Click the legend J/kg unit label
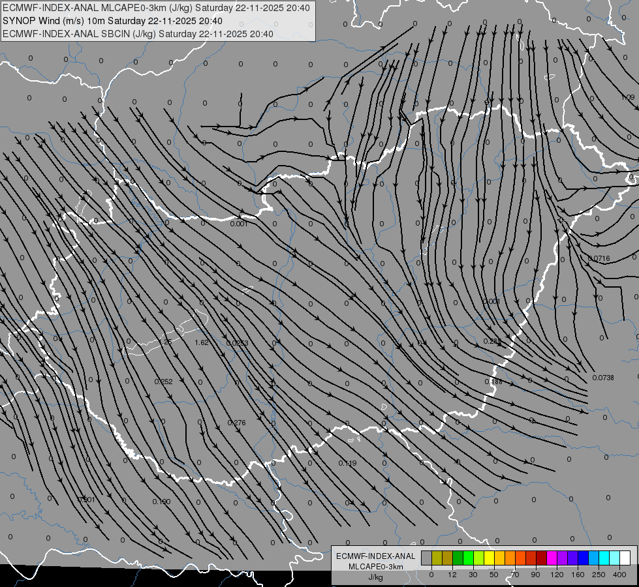639x587 pixels. [x=376, y=577]
